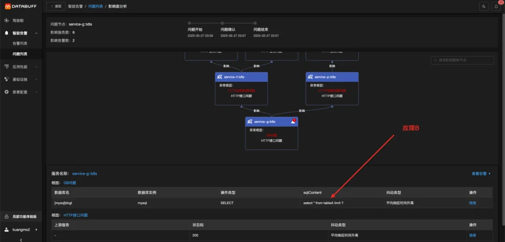Click the 2025-05-27 20:56 start timestamp

click(x=200, y=36)
